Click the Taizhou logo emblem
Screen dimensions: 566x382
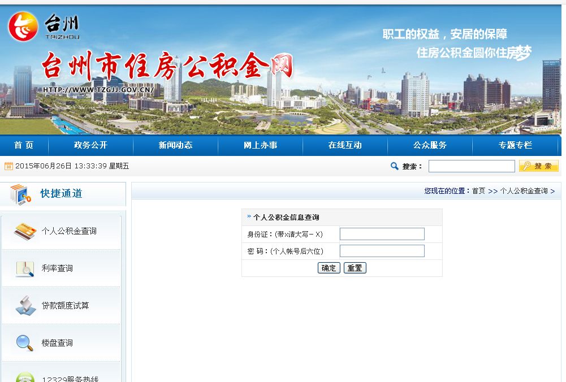(x=23, y=27)
